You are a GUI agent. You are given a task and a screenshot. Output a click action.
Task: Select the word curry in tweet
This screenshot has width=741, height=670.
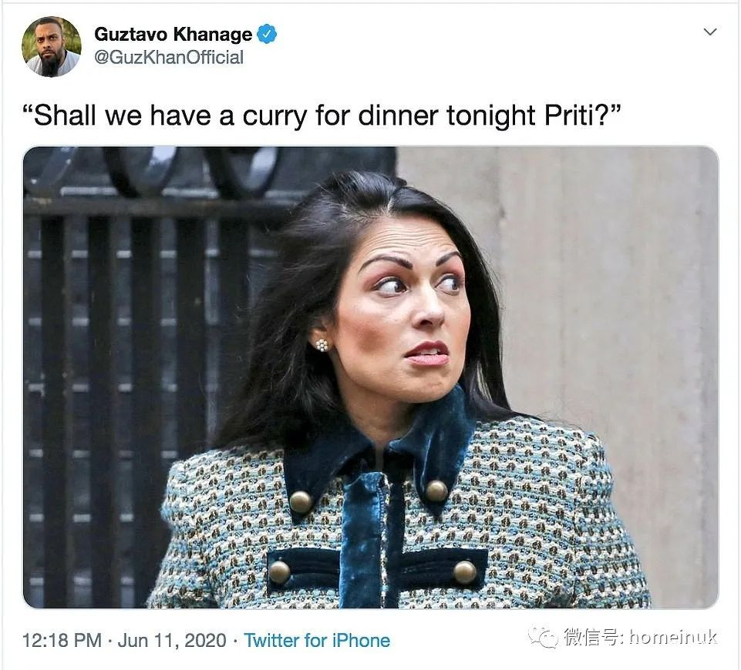[275, 116]
